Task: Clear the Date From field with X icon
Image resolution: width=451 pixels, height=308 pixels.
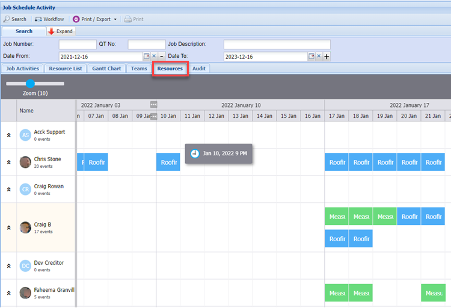Action: coord(154,57)
